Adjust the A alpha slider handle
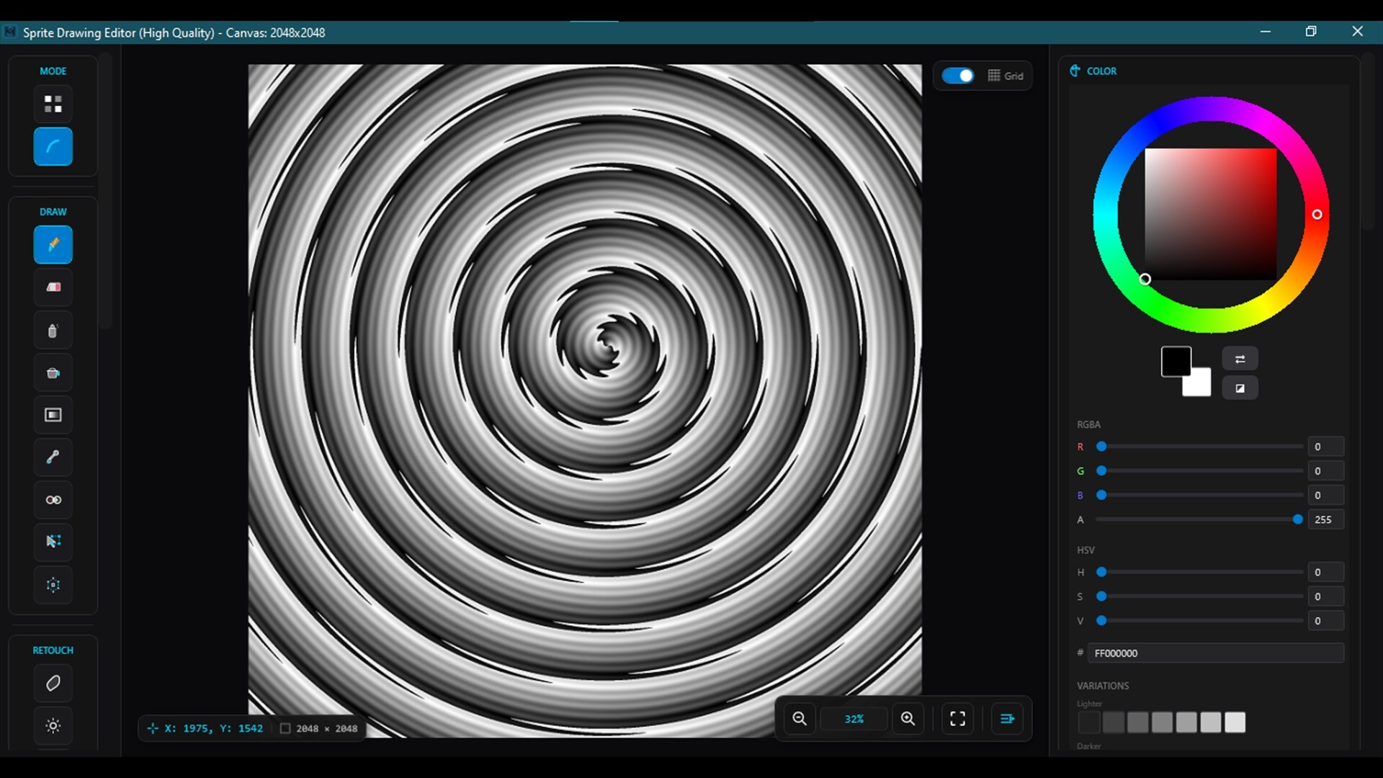This screenshot has height=778, width=1383. pyautogui.click(x=1297, y=519)
